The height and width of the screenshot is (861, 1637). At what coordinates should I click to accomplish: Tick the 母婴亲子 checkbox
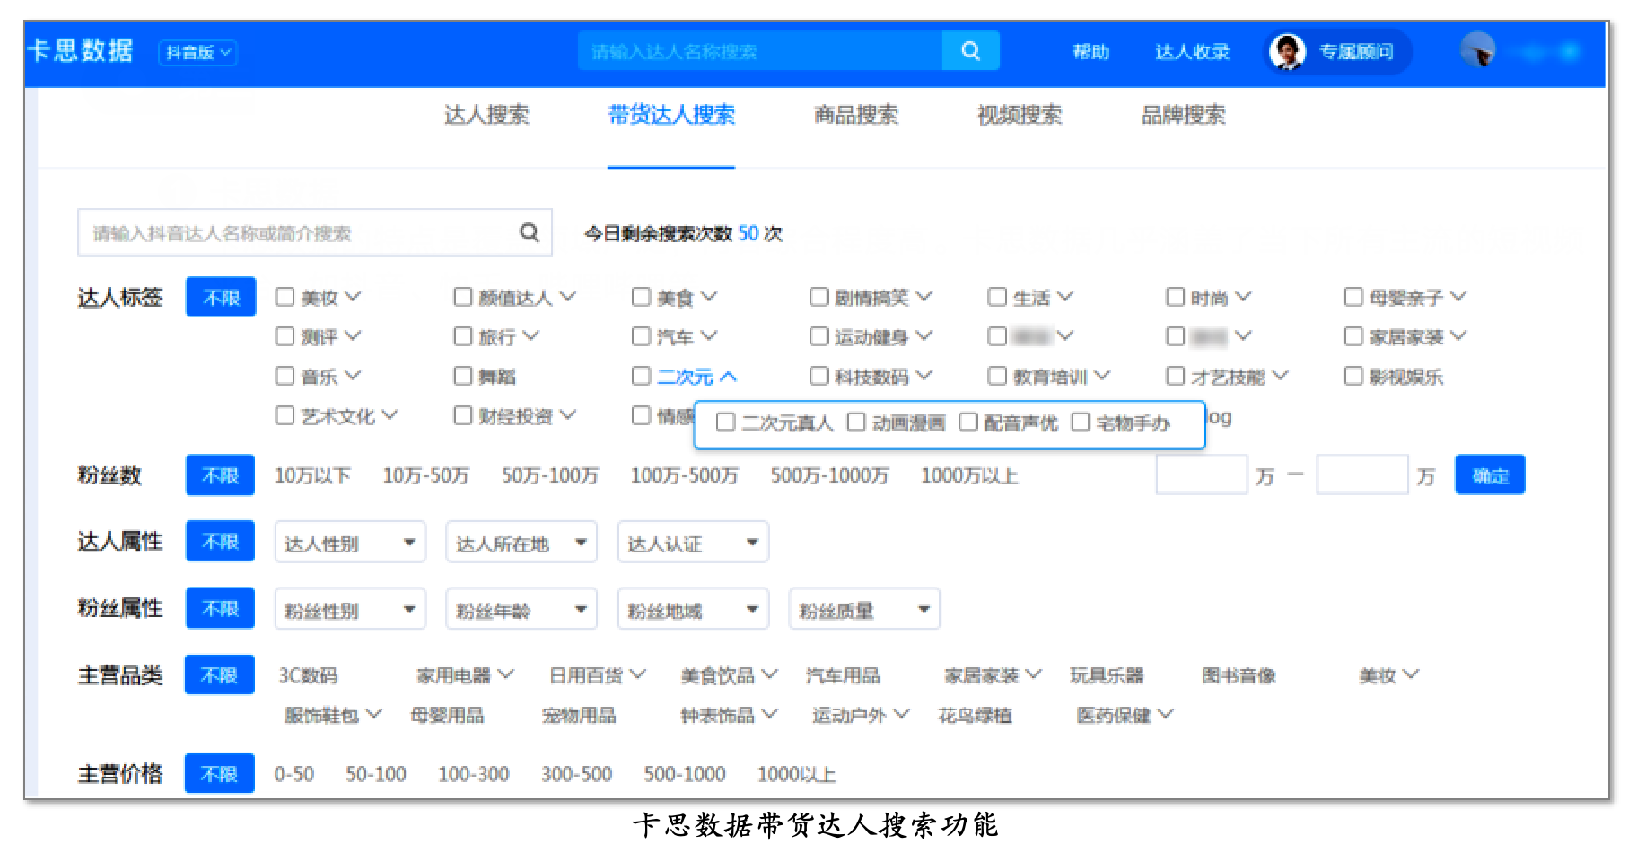pos(1353,297)
